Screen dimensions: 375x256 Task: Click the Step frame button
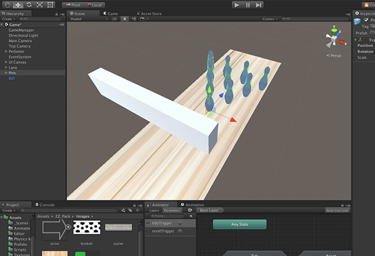pos(258,5)
